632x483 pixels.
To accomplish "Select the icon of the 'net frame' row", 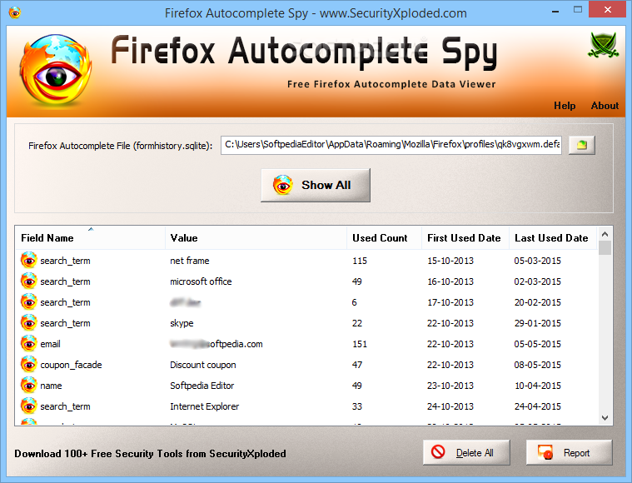I will click(x=28, y=261).
